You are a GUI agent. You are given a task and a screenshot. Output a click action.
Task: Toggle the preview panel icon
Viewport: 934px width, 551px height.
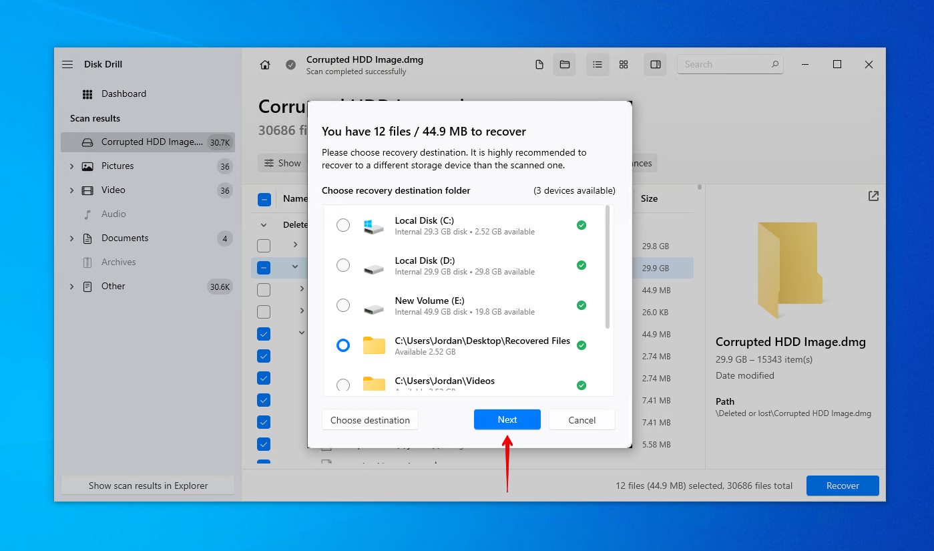coord(655,65)
